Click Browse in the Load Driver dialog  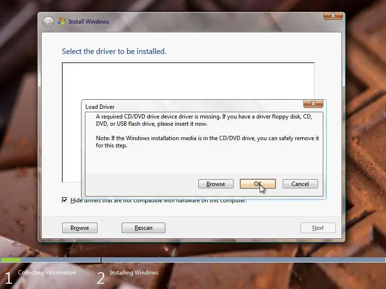216,184
